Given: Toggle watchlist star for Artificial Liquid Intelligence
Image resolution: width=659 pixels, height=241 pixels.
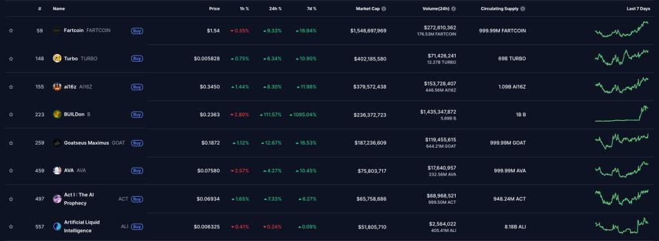Looking at the screenshot, I should 11,227.
